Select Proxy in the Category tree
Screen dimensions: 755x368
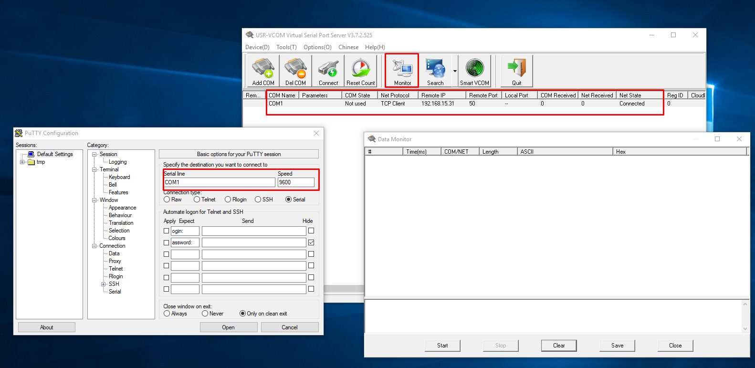tap(115, 261)
